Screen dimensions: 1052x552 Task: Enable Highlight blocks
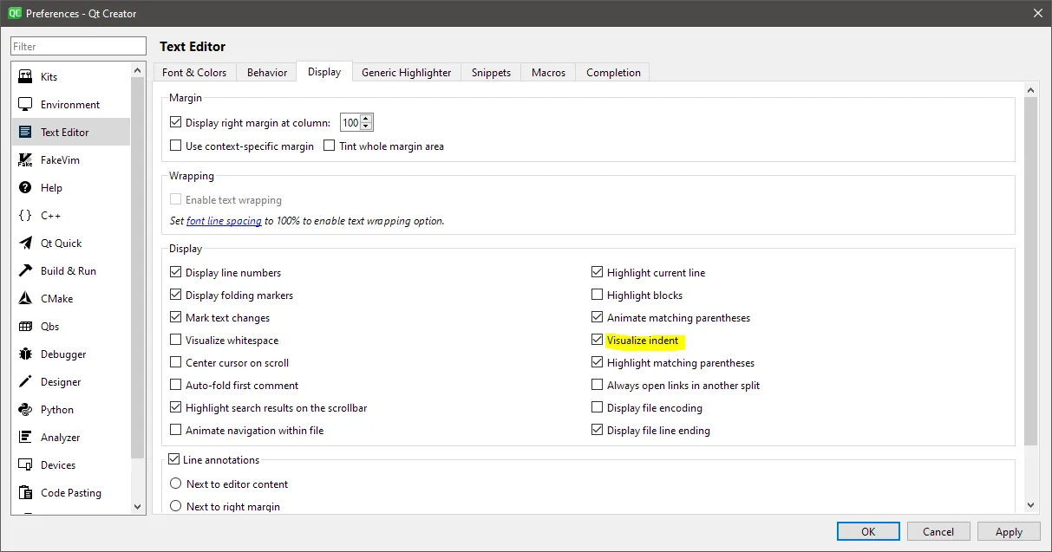coord(597,295)
